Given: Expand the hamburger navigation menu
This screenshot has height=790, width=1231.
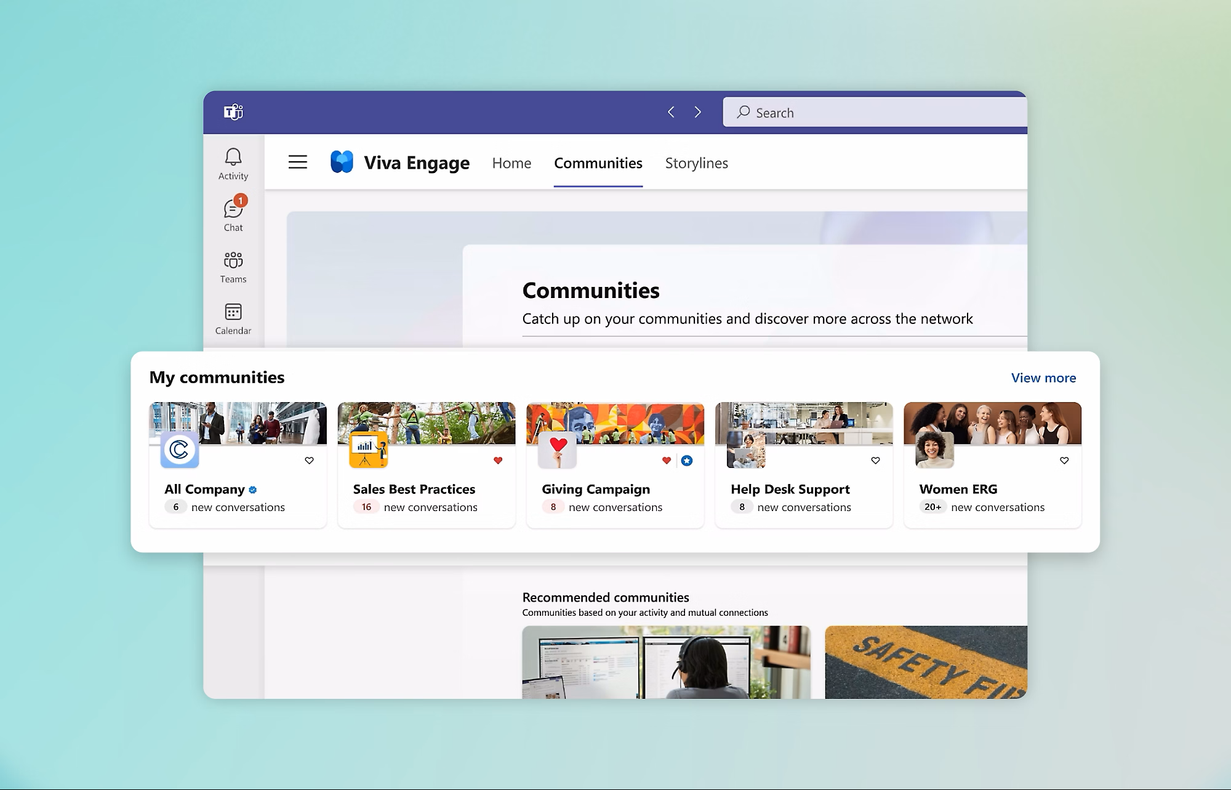Looking at the screenshot, I should [298, 162].
